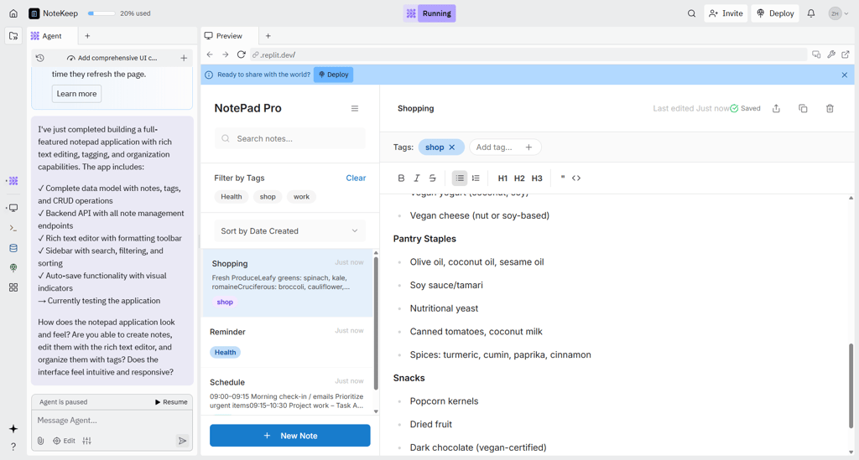Toggle strikethrough formatting
Viewport: 859px width, 460px height.
coord(432,178)
